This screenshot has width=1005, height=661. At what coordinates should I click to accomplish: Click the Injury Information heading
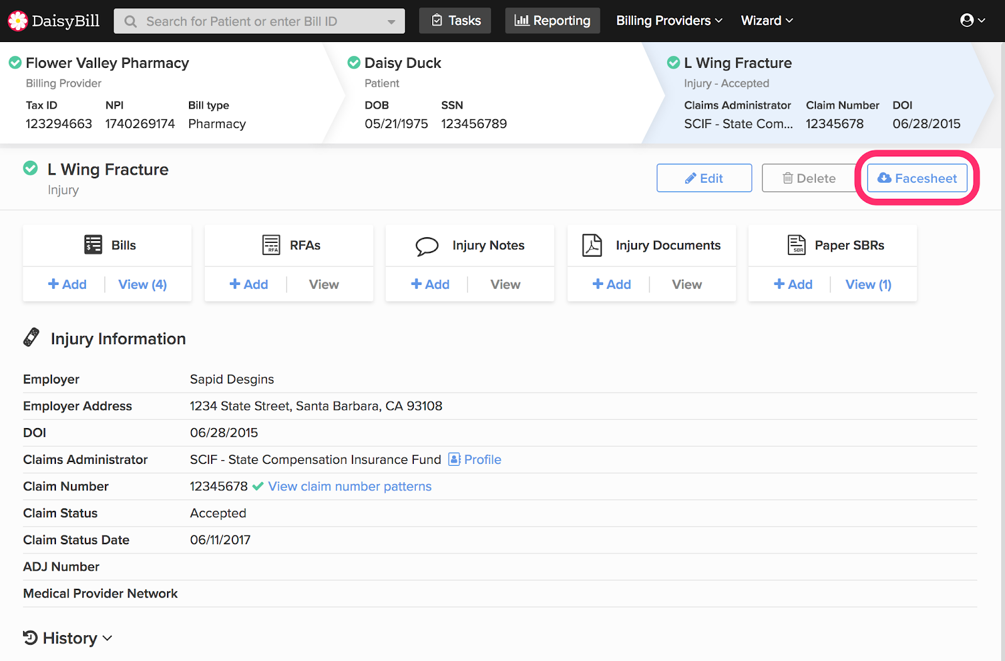pyautogui.click(x=118, y=339)
